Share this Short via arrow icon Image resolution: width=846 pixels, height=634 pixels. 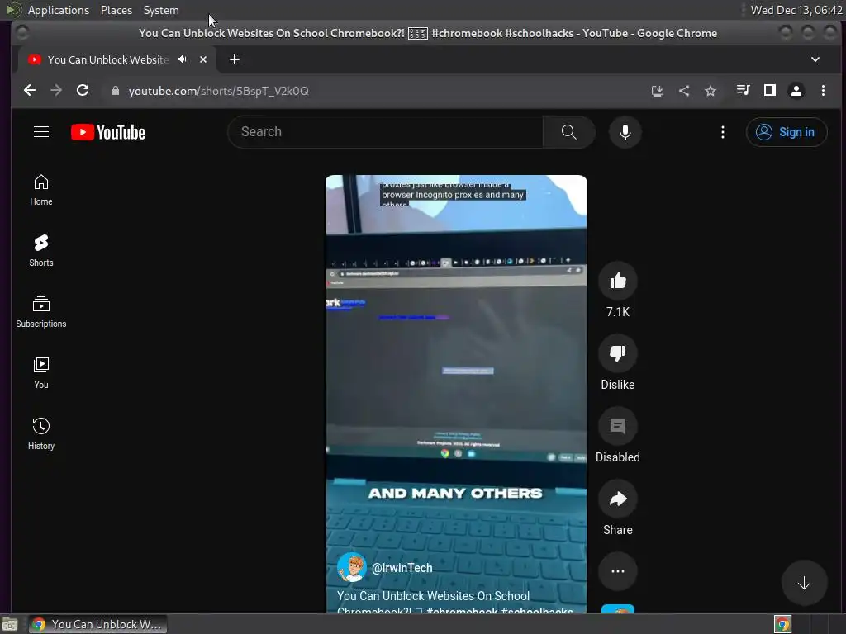[618, 499]
